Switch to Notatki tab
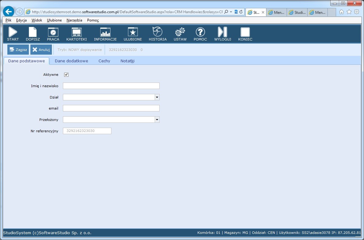 tap(127, 61)
